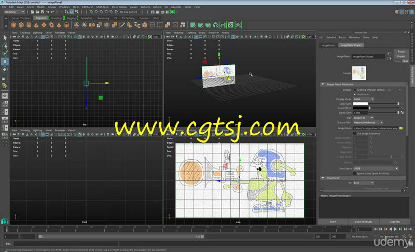Create a polygon cube from the shelf

(x=21, y=25)
